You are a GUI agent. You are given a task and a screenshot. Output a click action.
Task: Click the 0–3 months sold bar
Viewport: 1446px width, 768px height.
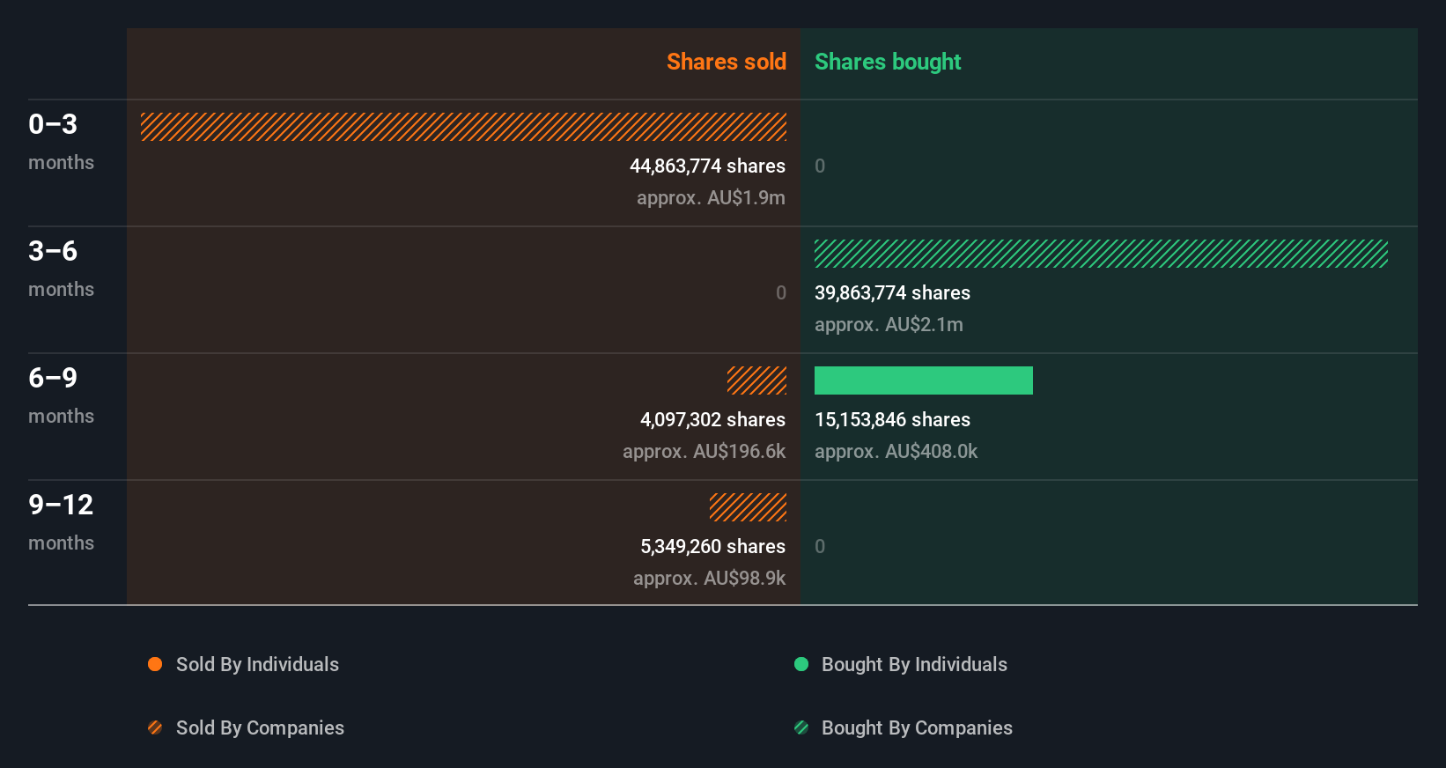click(x=463, y=127)
